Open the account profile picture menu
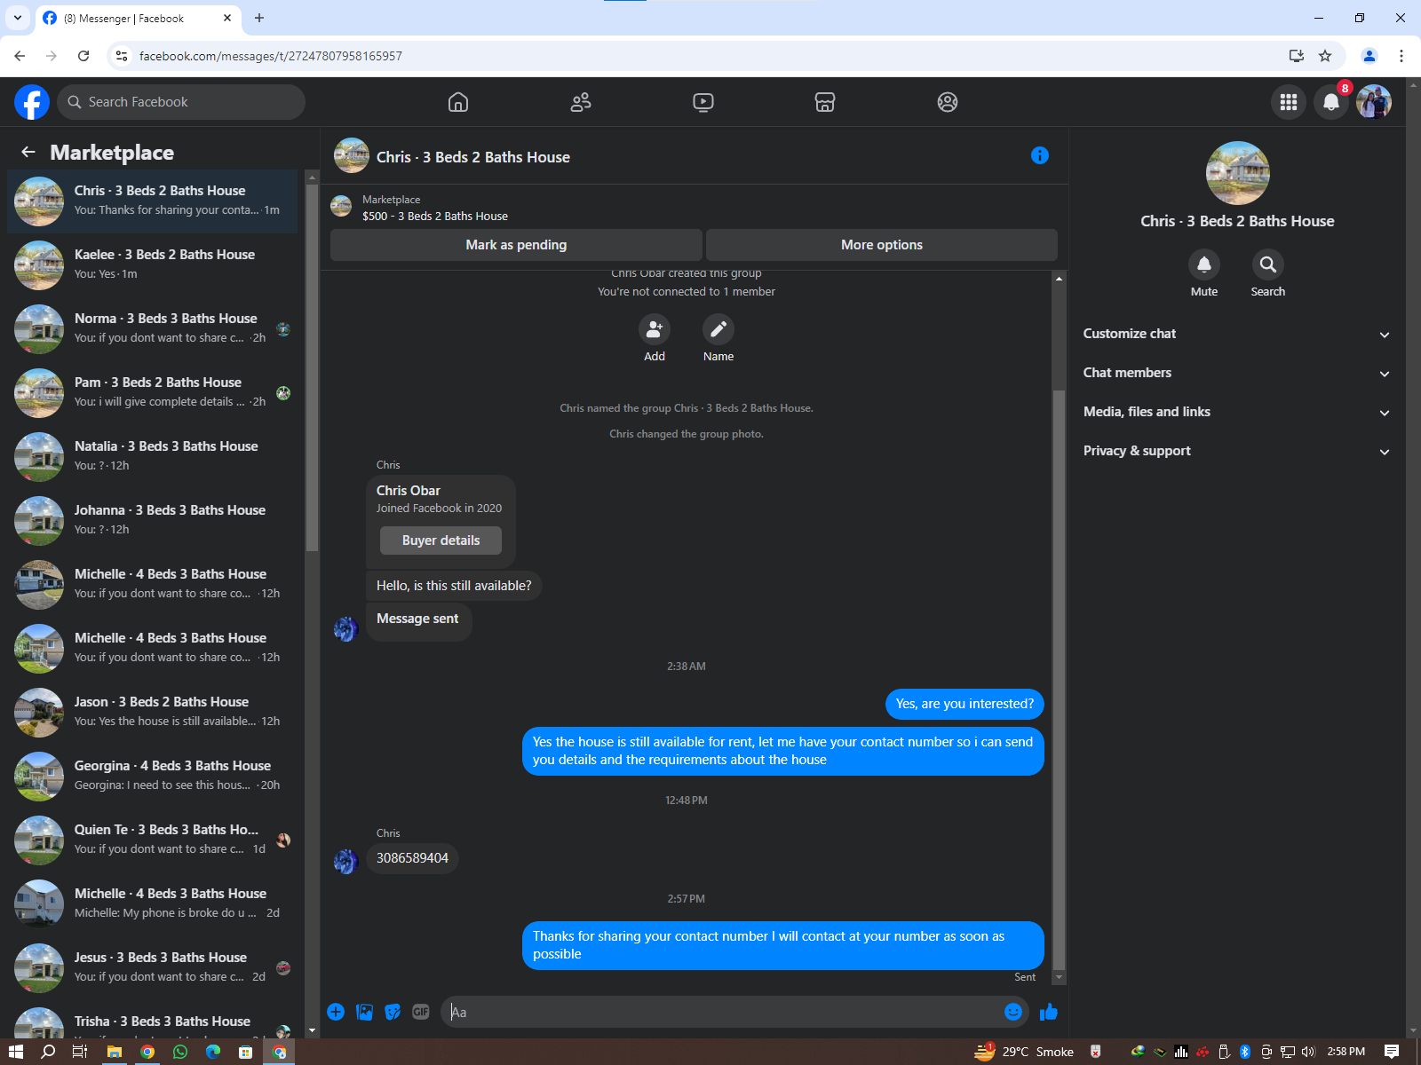Screen dimensions: 1421x1065 click(1374, 102)
